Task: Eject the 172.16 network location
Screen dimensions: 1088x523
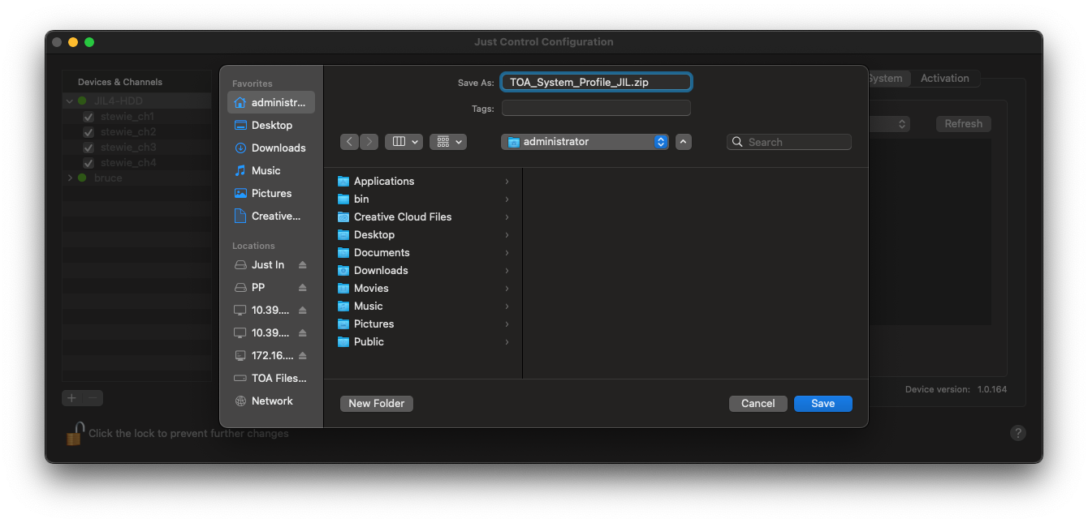Action: [x=303, y=356]
